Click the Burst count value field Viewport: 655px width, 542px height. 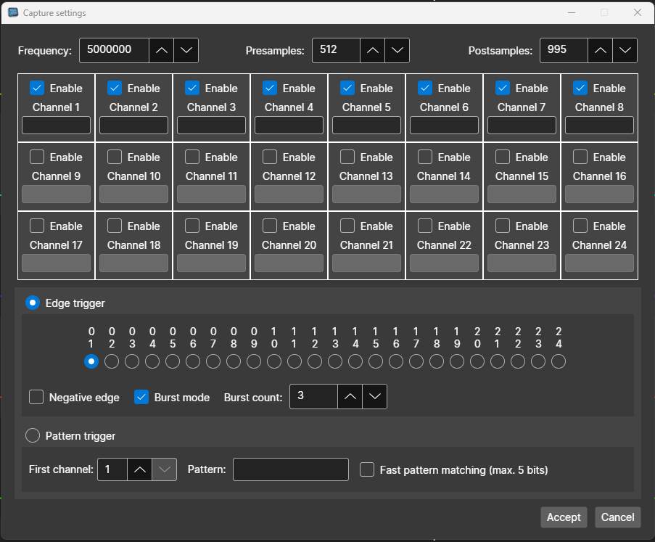coord(313,397)
